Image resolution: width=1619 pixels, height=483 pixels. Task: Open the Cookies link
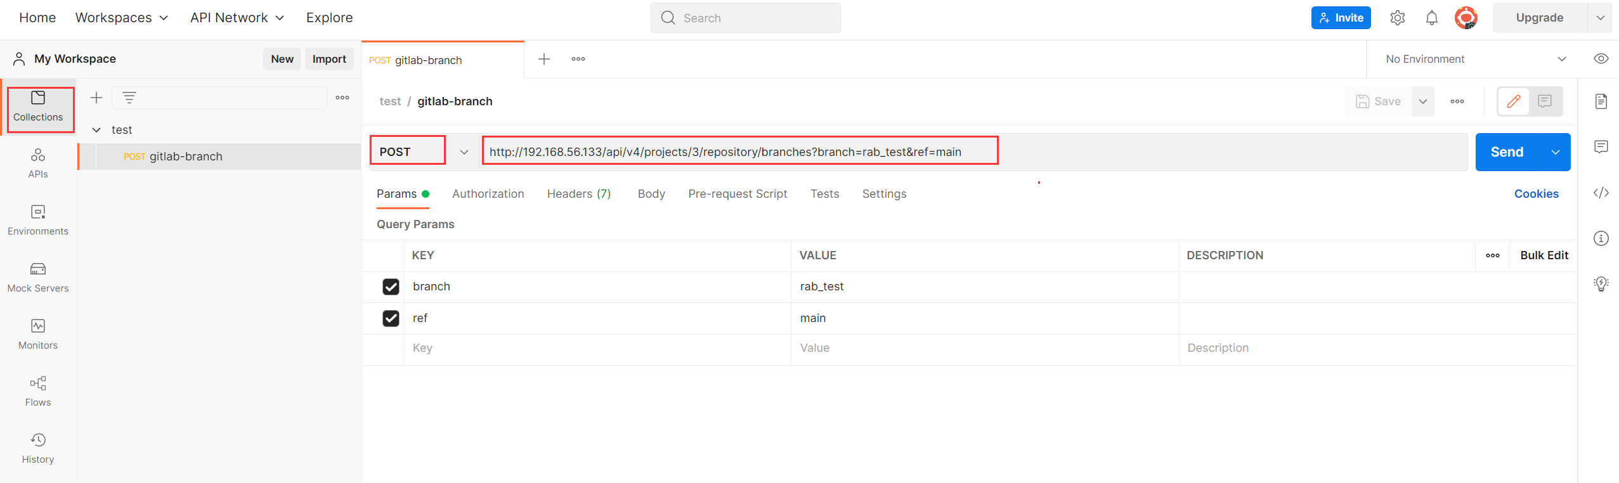point(1536,194)
